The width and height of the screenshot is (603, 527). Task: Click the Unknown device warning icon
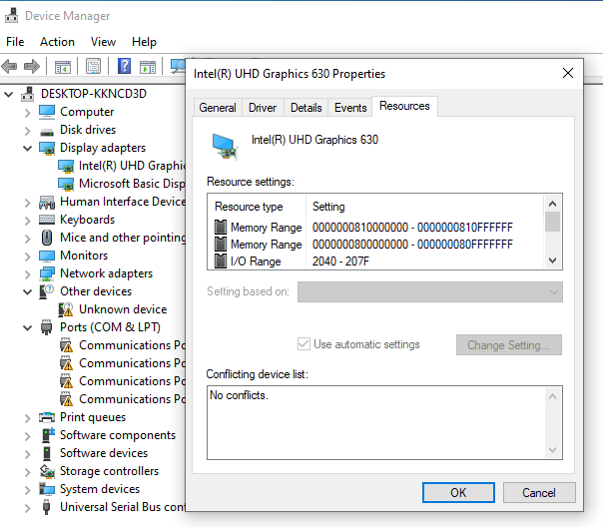point(66,309)
